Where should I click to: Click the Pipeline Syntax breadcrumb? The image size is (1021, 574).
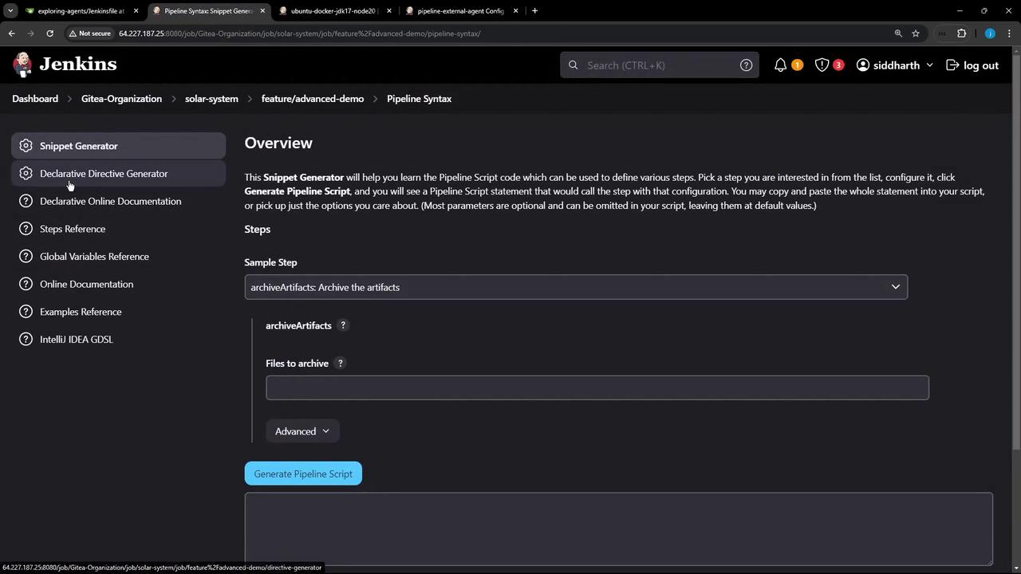pos(419,99)
